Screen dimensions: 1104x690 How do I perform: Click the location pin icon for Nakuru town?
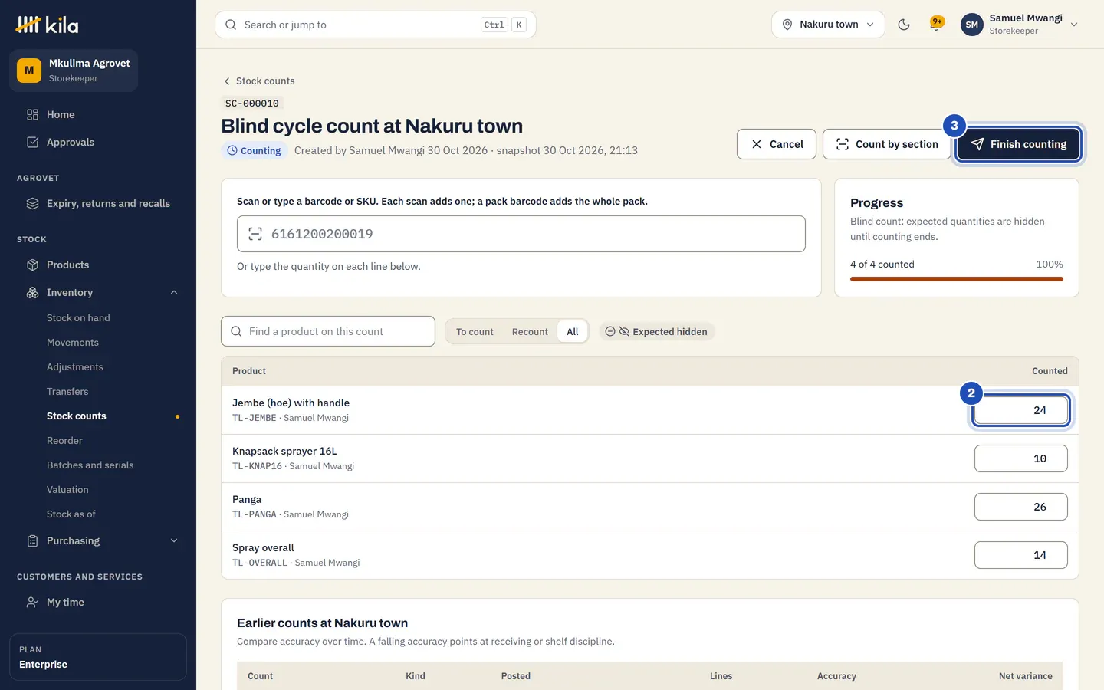[787, 25]
